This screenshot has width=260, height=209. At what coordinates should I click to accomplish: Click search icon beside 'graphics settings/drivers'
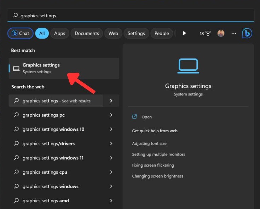click(x=16, y=143)
